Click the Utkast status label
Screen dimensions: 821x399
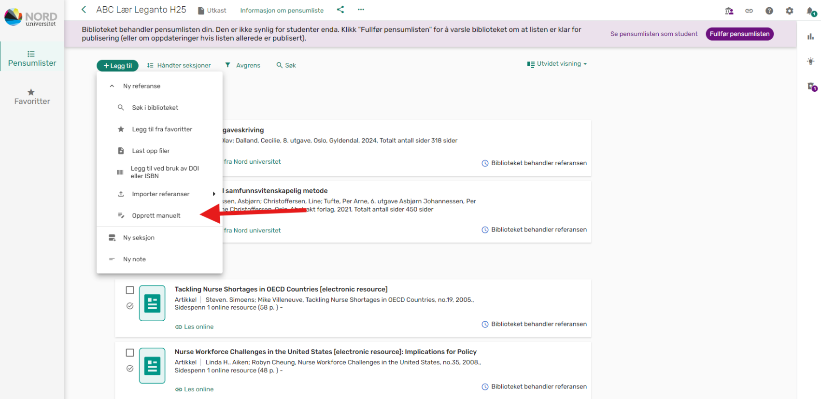click(212, 10)
